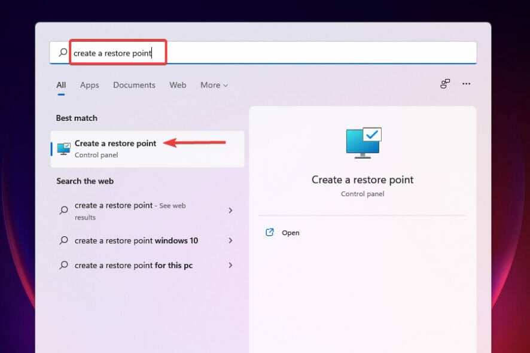The width and height of the screenshot is (530, 353).
Task: Click the ellipsis options icon top right
Action: tap(466, 84)
